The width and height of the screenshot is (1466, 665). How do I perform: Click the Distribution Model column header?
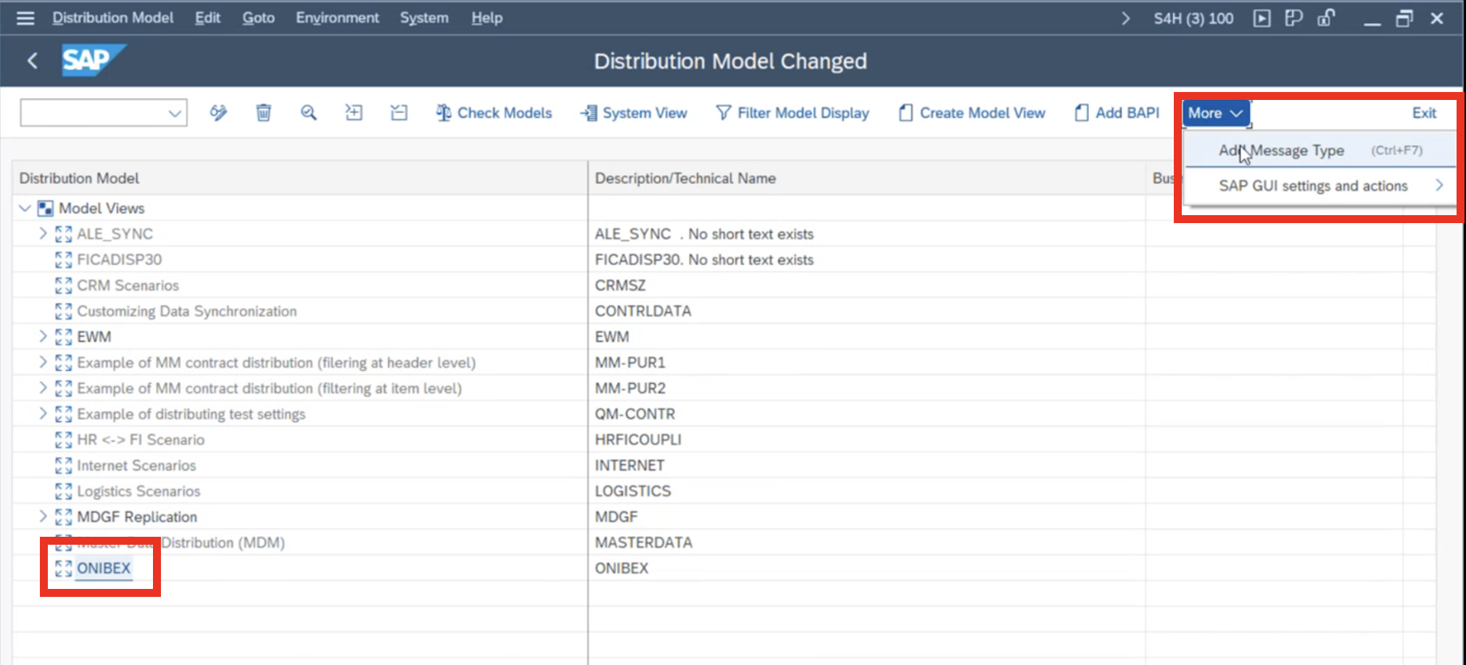[299, 178]
